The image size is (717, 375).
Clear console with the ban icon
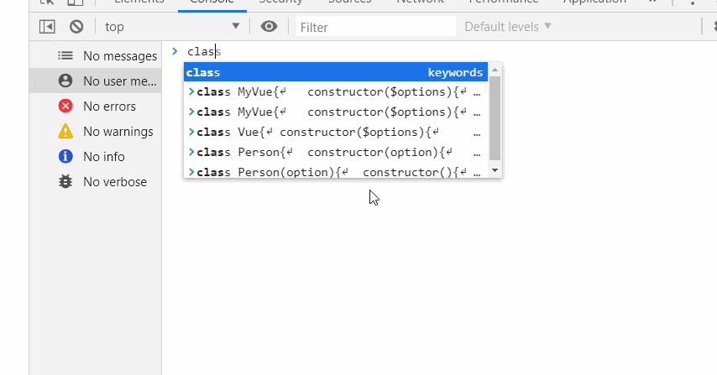tap(76, 27)
